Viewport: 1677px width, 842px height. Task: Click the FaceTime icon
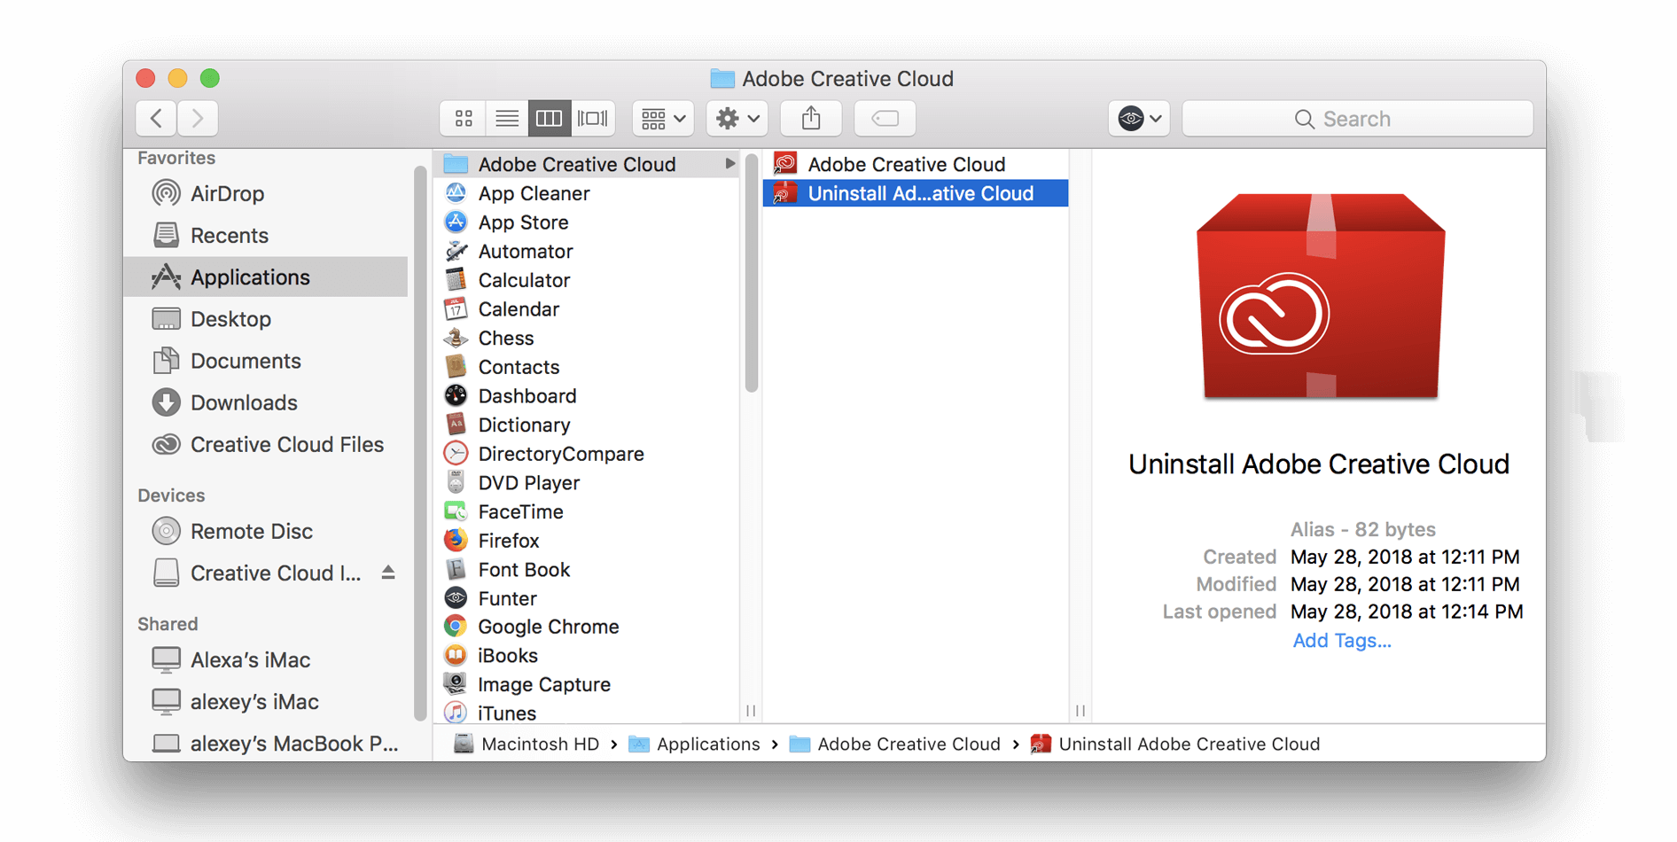[x=456, y=511]
